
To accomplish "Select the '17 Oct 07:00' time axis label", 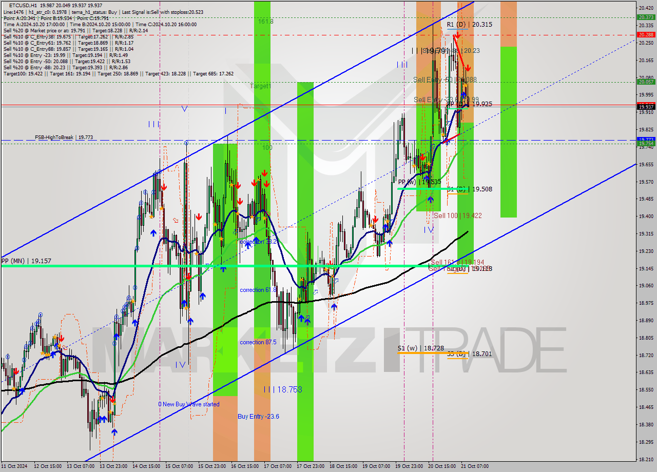I will [x=278, y=466].
